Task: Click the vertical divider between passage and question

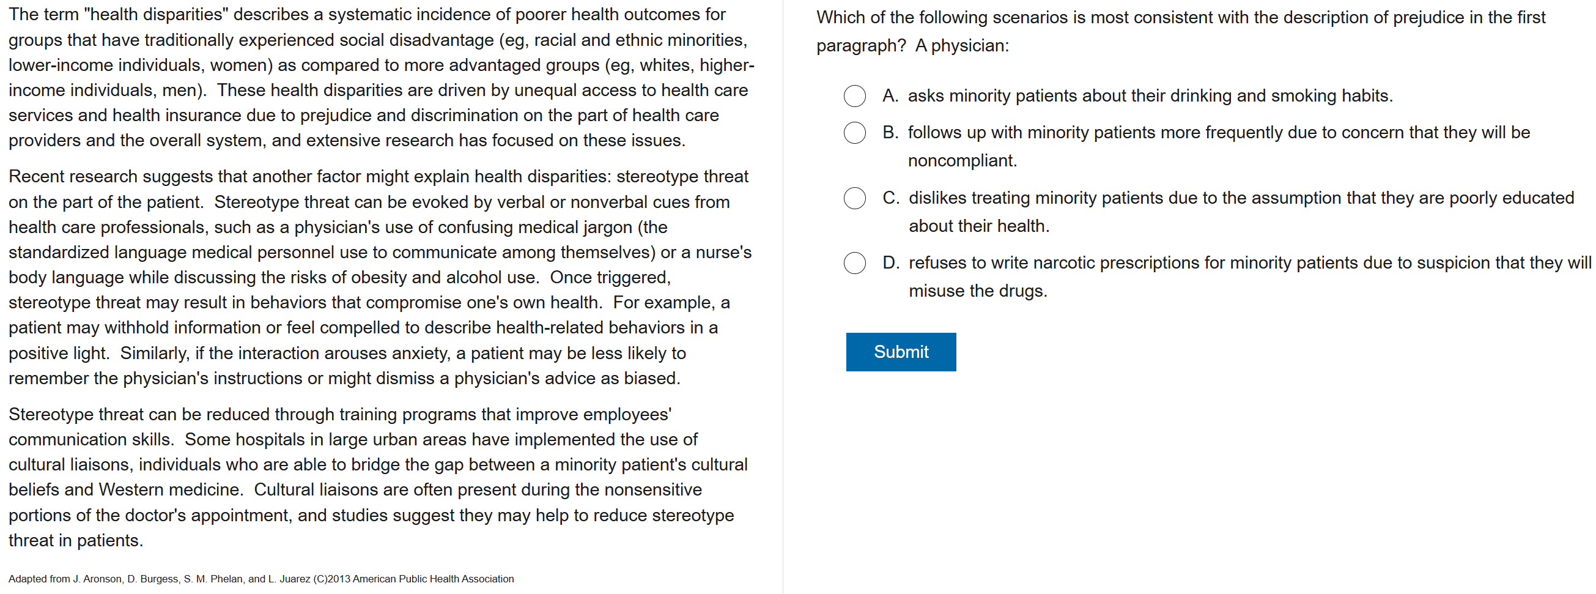Action: pos(783,297)
